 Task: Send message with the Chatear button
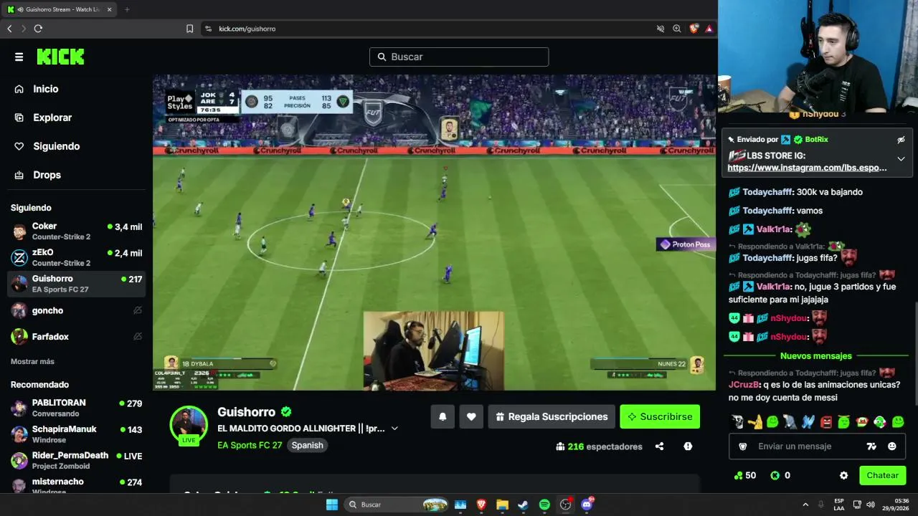[x=882, y=475]
